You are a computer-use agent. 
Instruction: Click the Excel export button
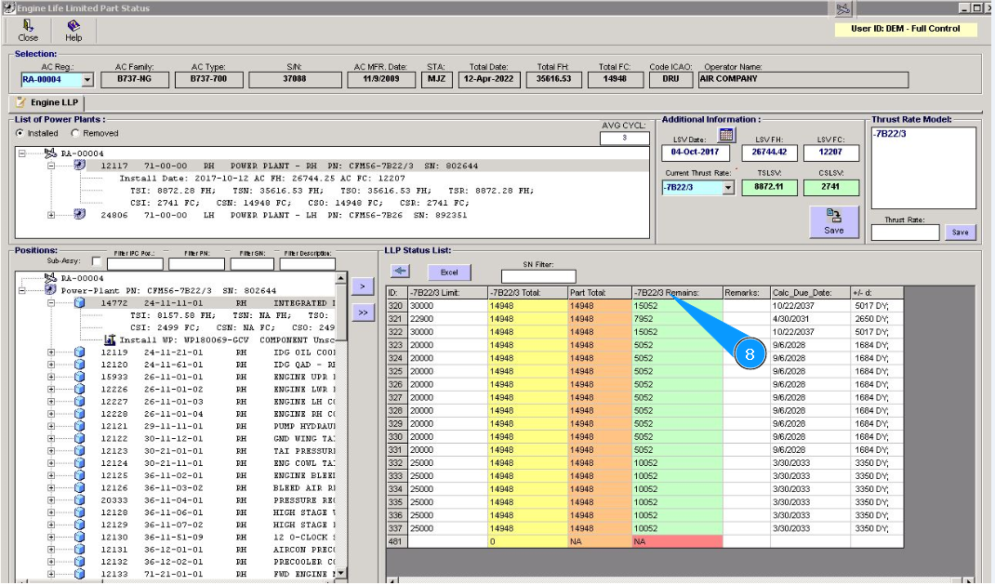click(449, 273)
